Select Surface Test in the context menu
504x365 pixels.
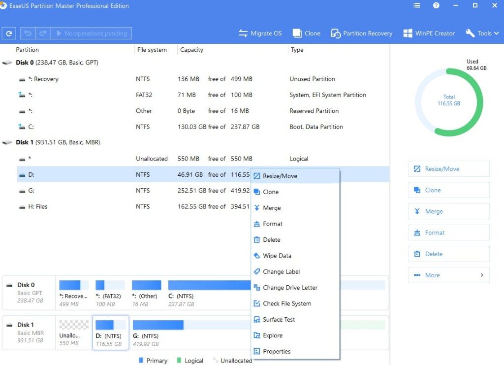tap(279, 320)
